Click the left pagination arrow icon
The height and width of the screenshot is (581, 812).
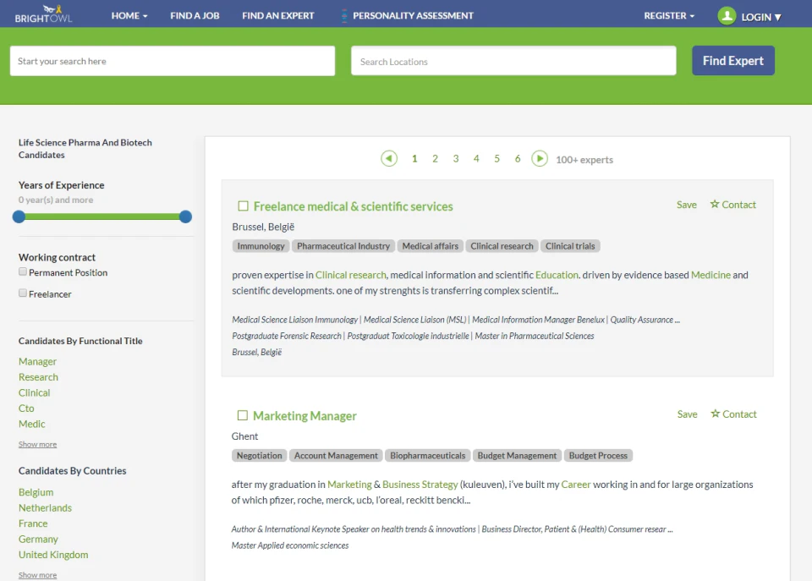pos(389,158)
